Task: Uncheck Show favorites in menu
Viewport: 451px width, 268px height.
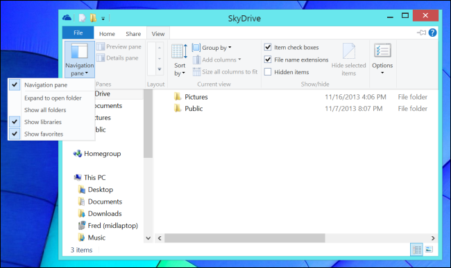Action: 51,134
